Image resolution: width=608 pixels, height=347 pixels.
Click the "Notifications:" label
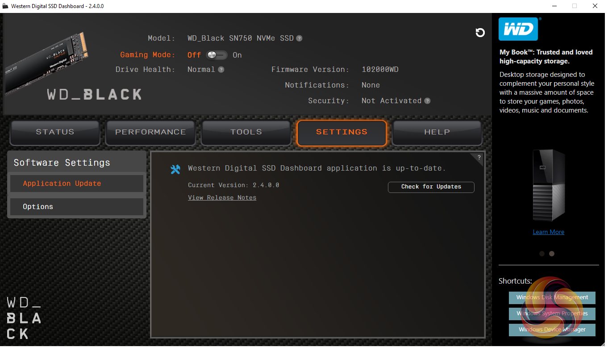[317, 85]
